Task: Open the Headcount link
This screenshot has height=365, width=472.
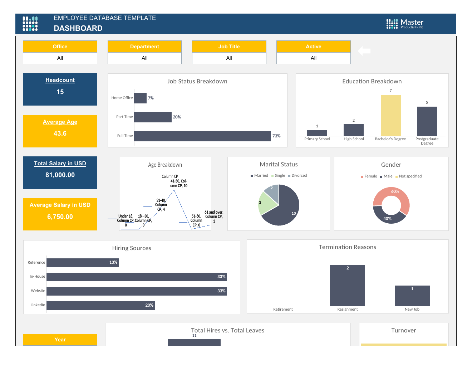Action: 60,80
